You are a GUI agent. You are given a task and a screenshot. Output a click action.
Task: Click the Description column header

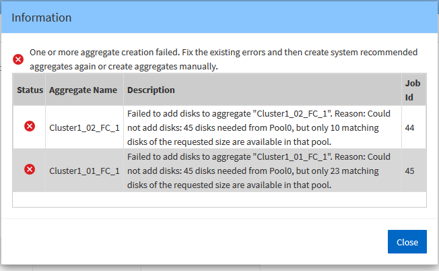[x=151, y=90]
